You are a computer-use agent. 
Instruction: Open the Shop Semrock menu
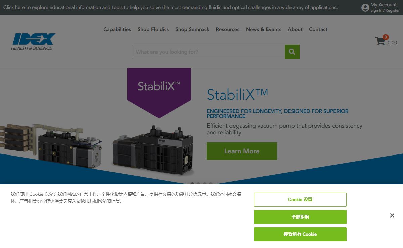tap(192, 29)
